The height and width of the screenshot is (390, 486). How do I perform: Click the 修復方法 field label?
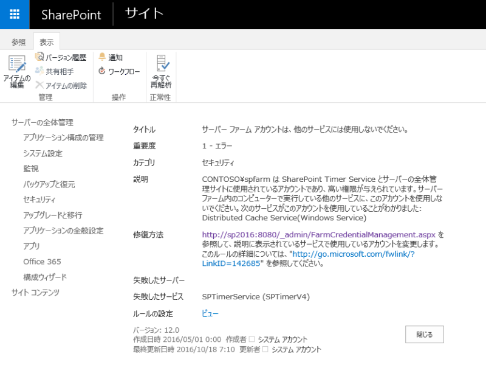click(x=148, y=234)
